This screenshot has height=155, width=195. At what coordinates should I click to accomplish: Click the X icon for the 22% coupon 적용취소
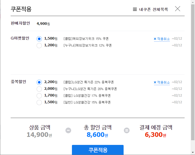click(155, 82)
